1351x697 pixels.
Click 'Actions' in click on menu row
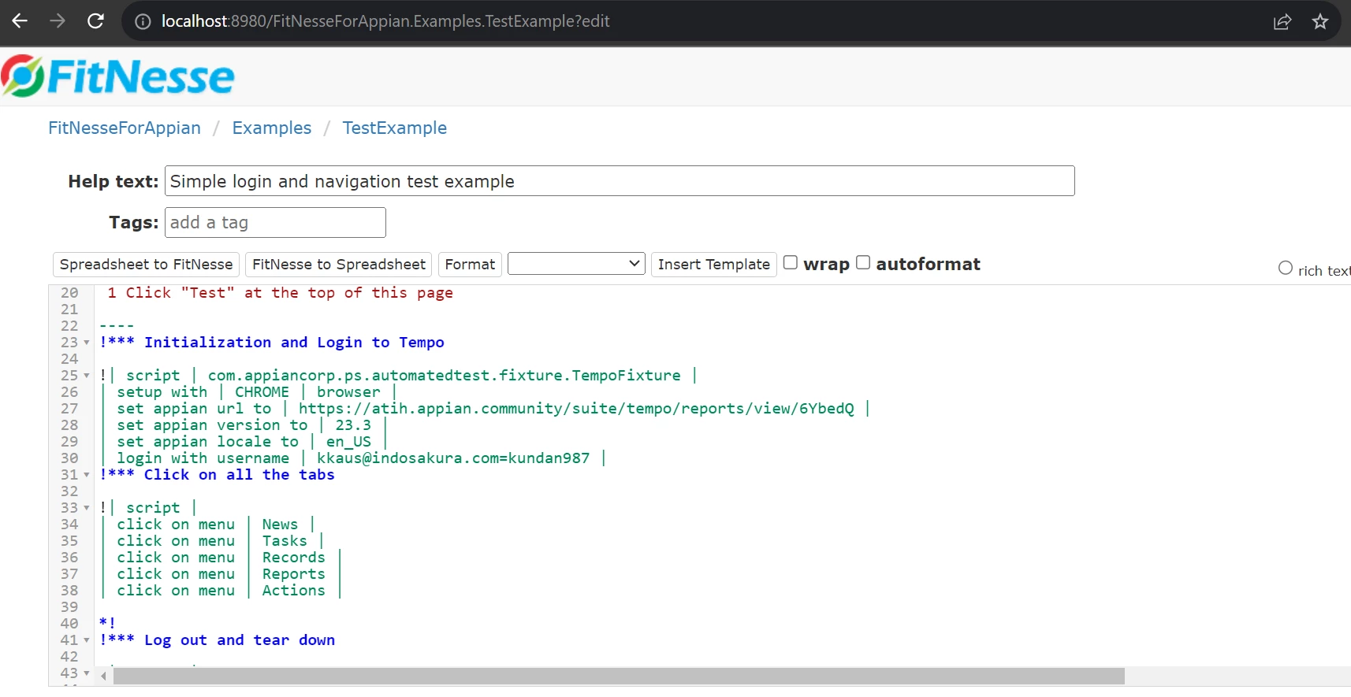coord(293,591)
